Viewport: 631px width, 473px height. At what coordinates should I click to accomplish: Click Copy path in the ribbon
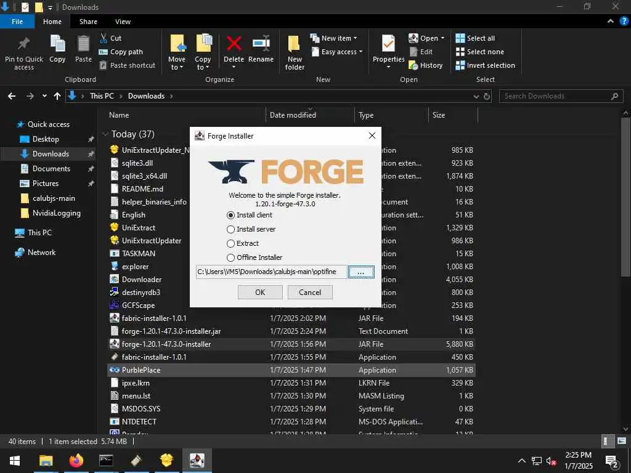click(121, 52)
